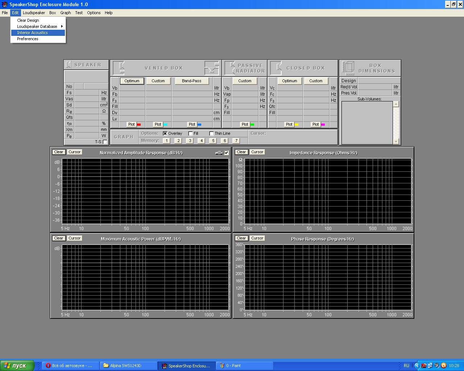Expand the Loudspeaker Database submenu
The image size is (464, 371).
[38, 26]
